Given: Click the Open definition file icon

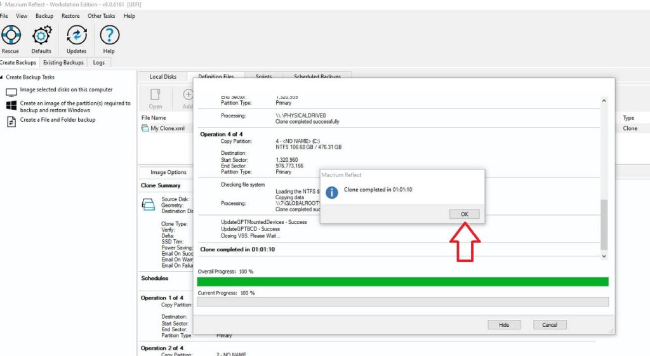Looking at the screenshot, I should pos(156,95).
